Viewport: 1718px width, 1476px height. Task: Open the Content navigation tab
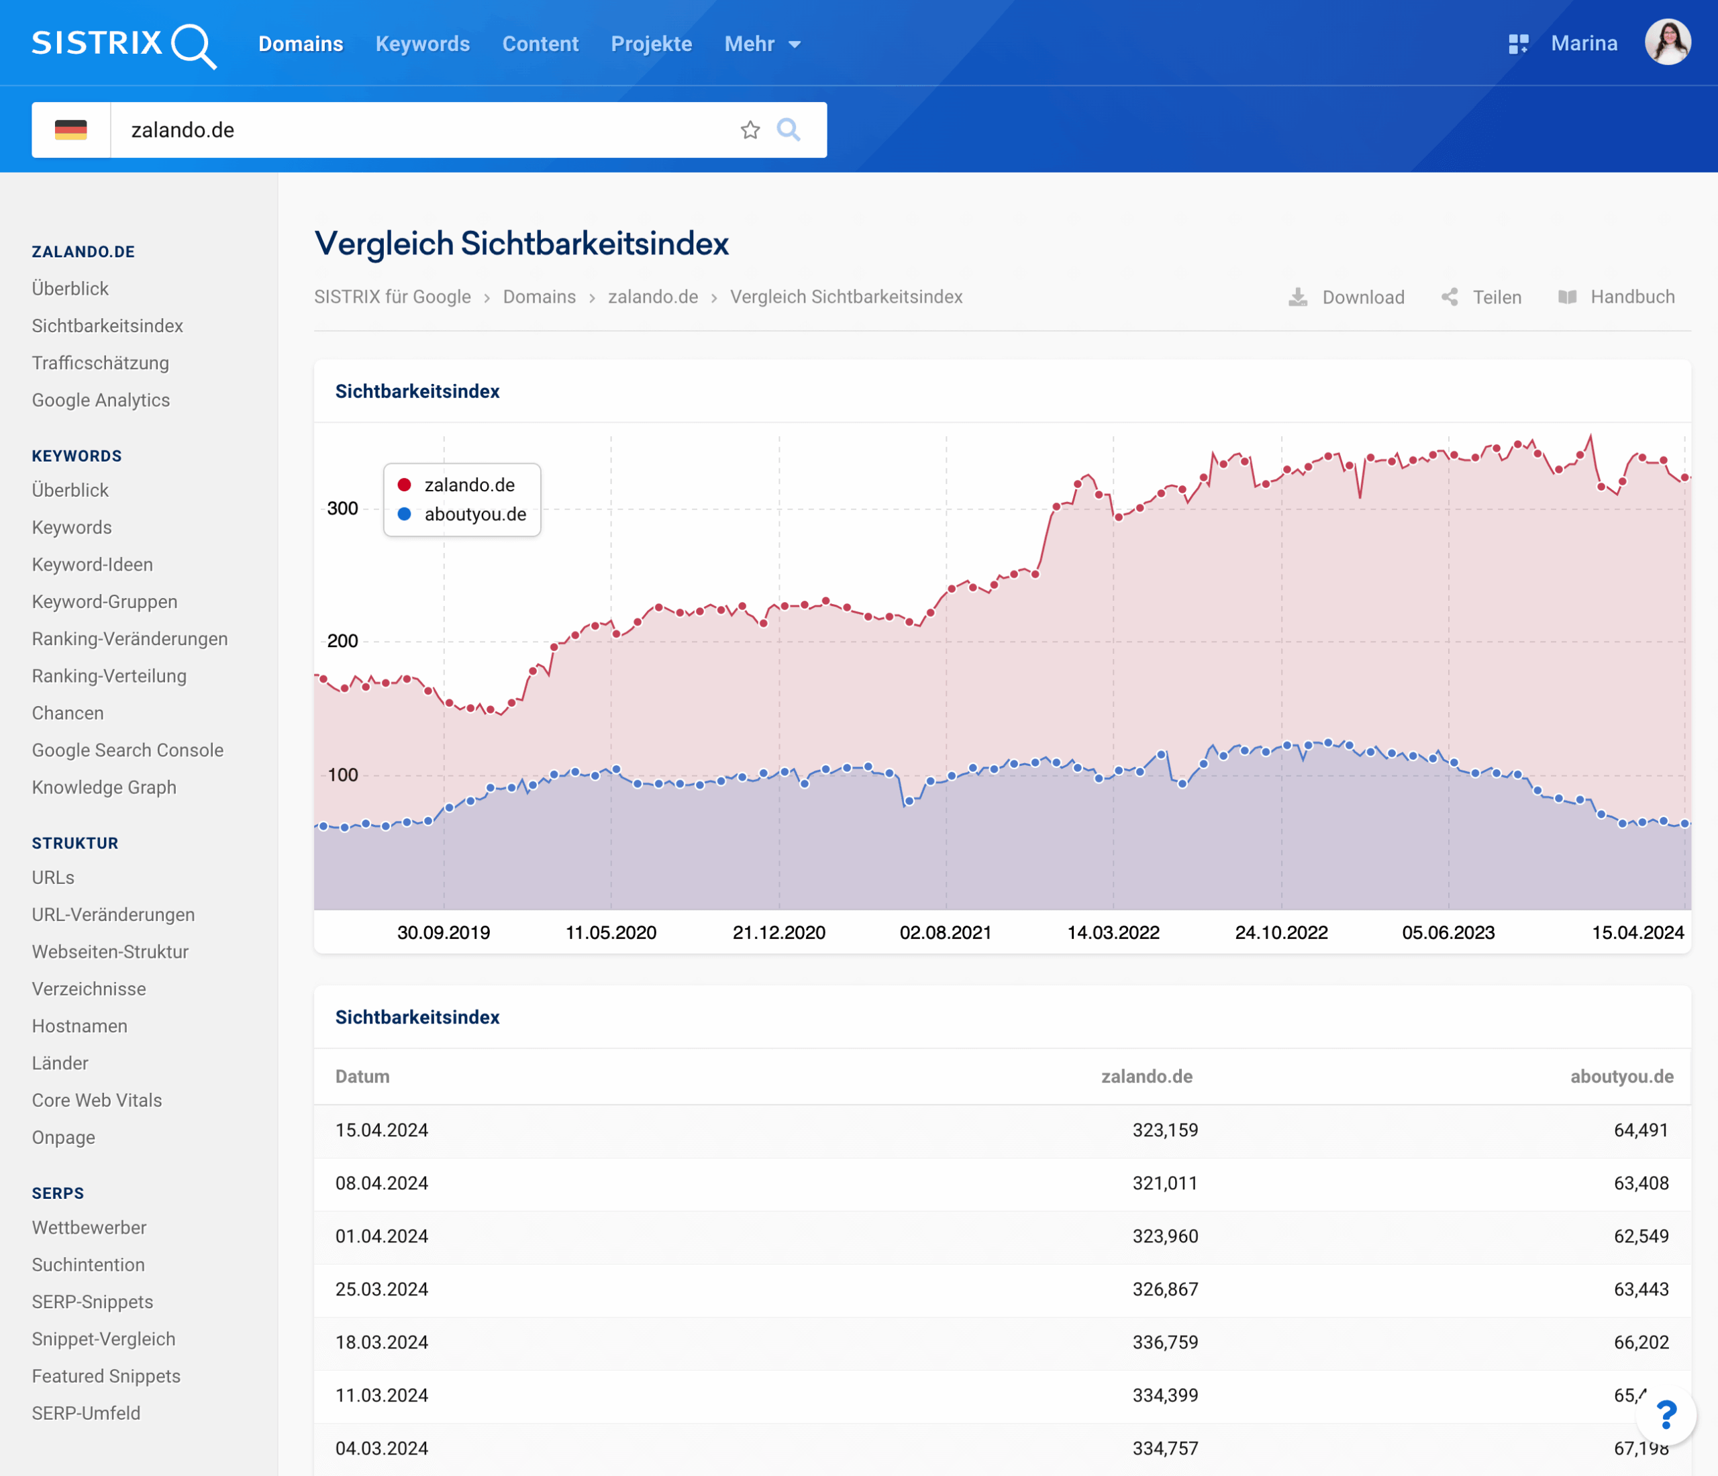(x=541, y=44)
